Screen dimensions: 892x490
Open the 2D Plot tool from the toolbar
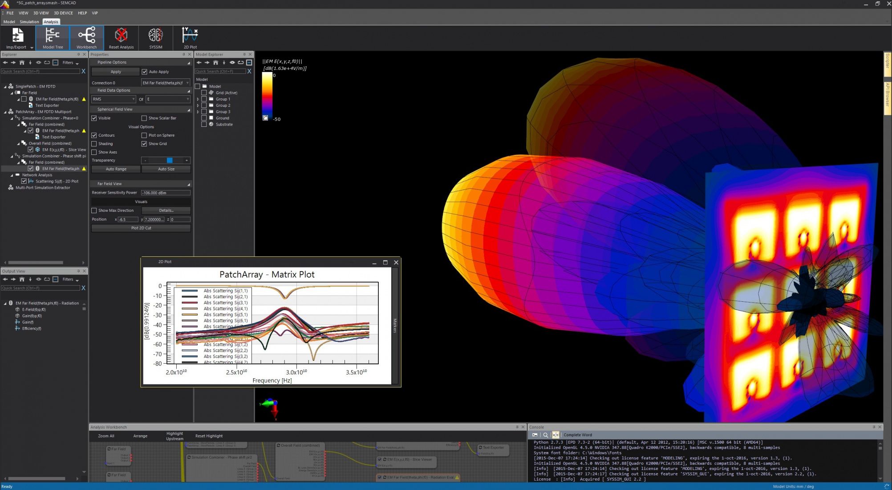[x=189, y=38]
